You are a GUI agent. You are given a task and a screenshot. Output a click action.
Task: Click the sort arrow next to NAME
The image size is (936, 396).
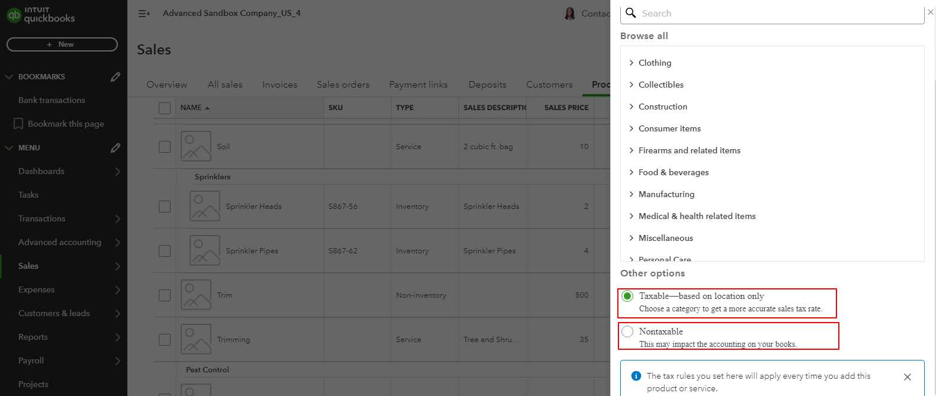207,108
